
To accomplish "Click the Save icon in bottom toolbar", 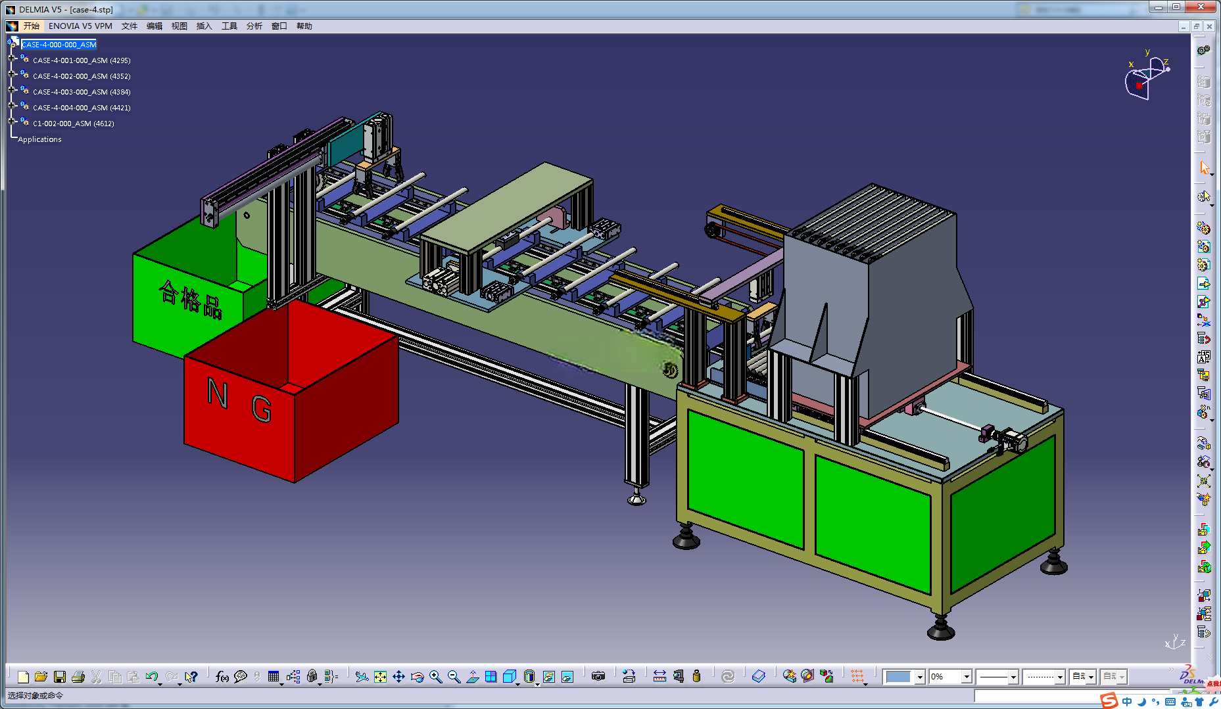I will click(60, 676).
